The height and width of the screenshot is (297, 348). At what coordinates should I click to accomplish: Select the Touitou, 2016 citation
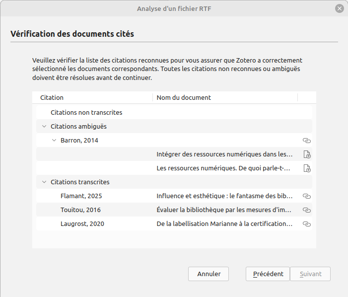(80, 210)
